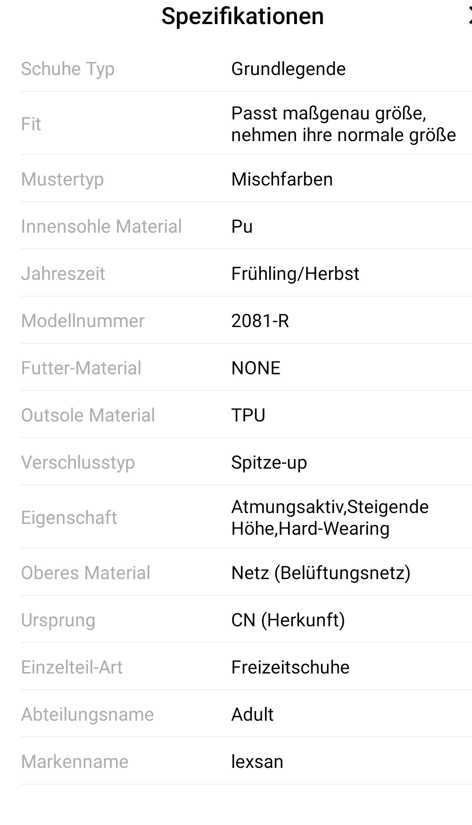
Task: Tap the lexsan brand name
Action: tap(257, 762)
